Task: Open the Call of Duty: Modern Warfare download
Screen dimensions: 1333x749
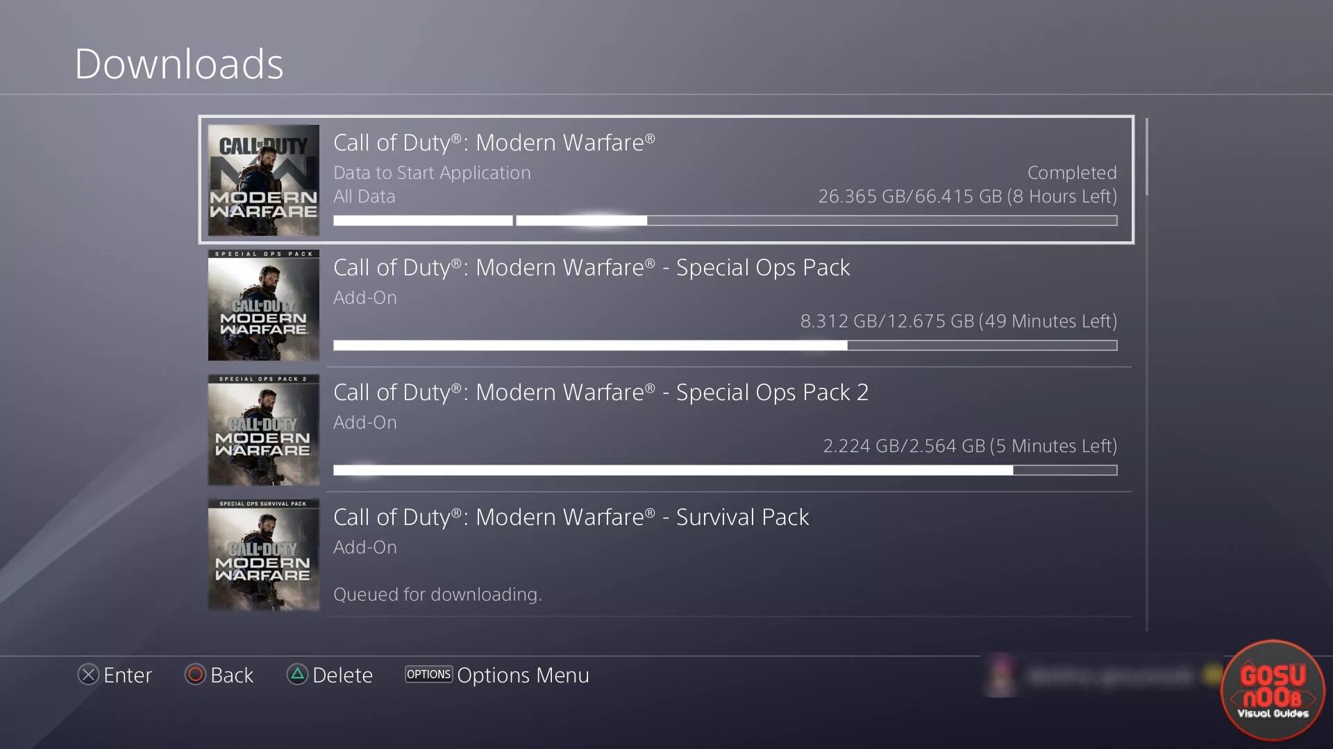Action: 666,180
